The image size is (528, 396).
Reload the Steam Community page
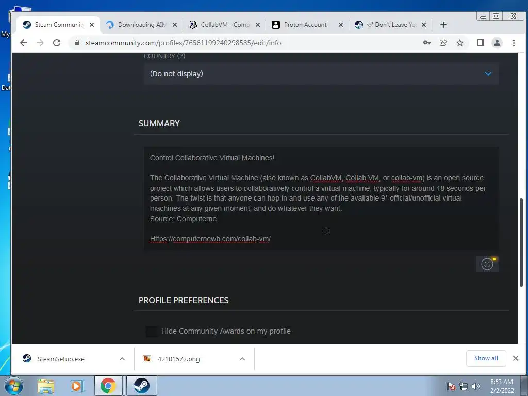coord(57,43)
